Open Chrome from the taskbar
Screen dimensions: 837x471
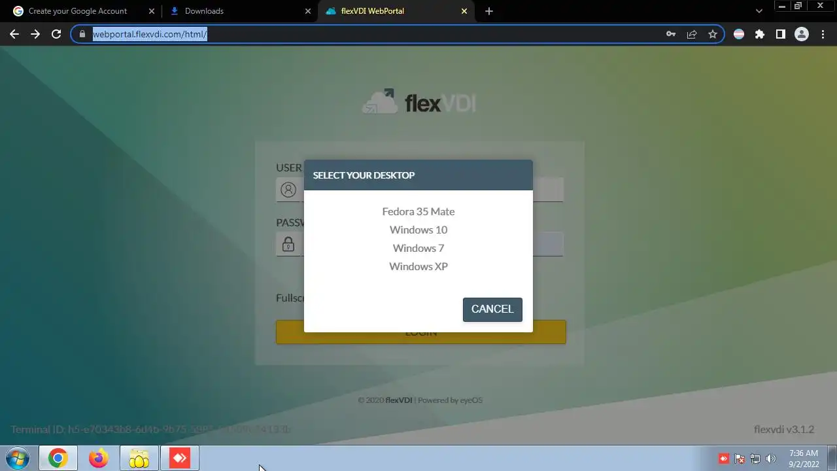pyautogui.click(x=58, y=459)
